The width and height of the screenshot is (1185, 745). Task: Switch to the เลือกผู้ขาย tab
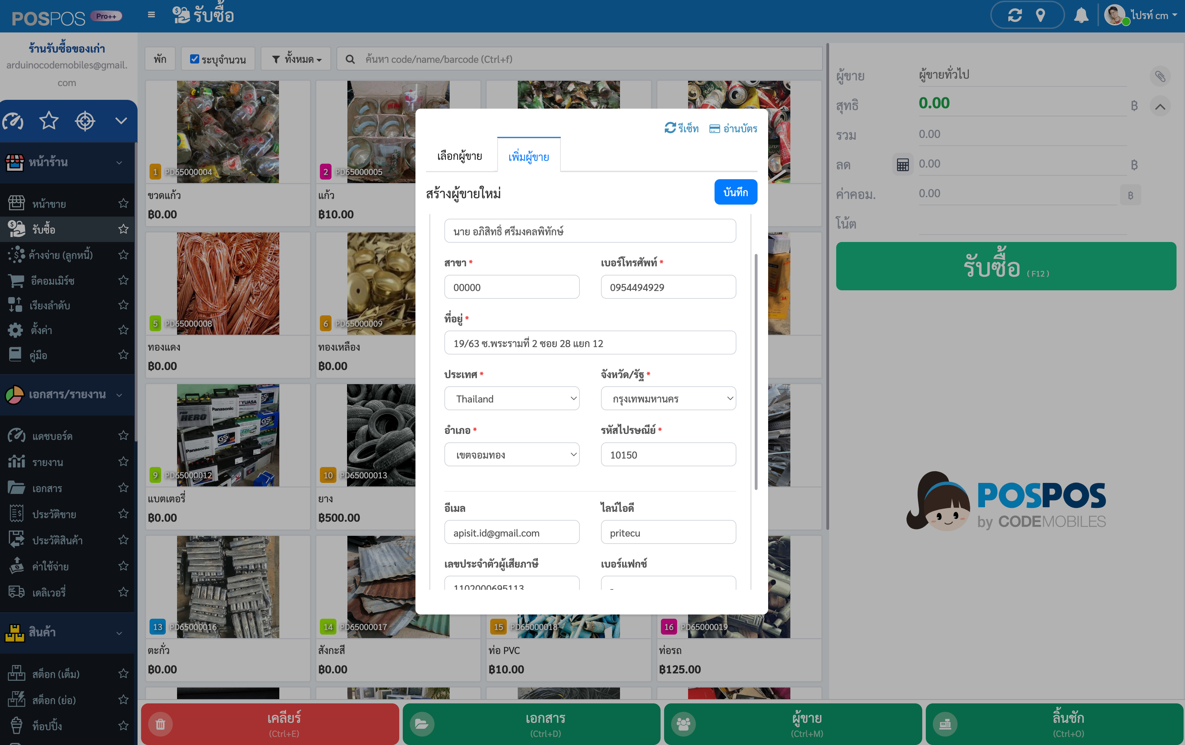coord(459,156)
